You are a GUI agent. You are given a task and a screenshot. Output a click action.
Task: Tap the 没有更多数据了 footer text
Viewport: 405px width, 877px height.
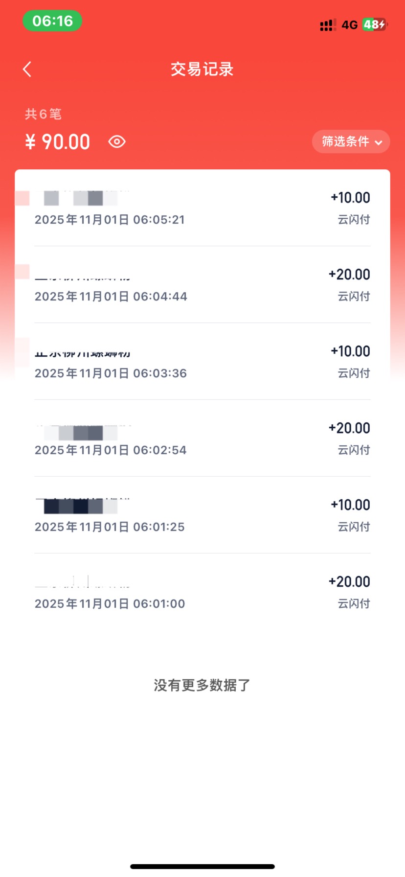[202, 685]
